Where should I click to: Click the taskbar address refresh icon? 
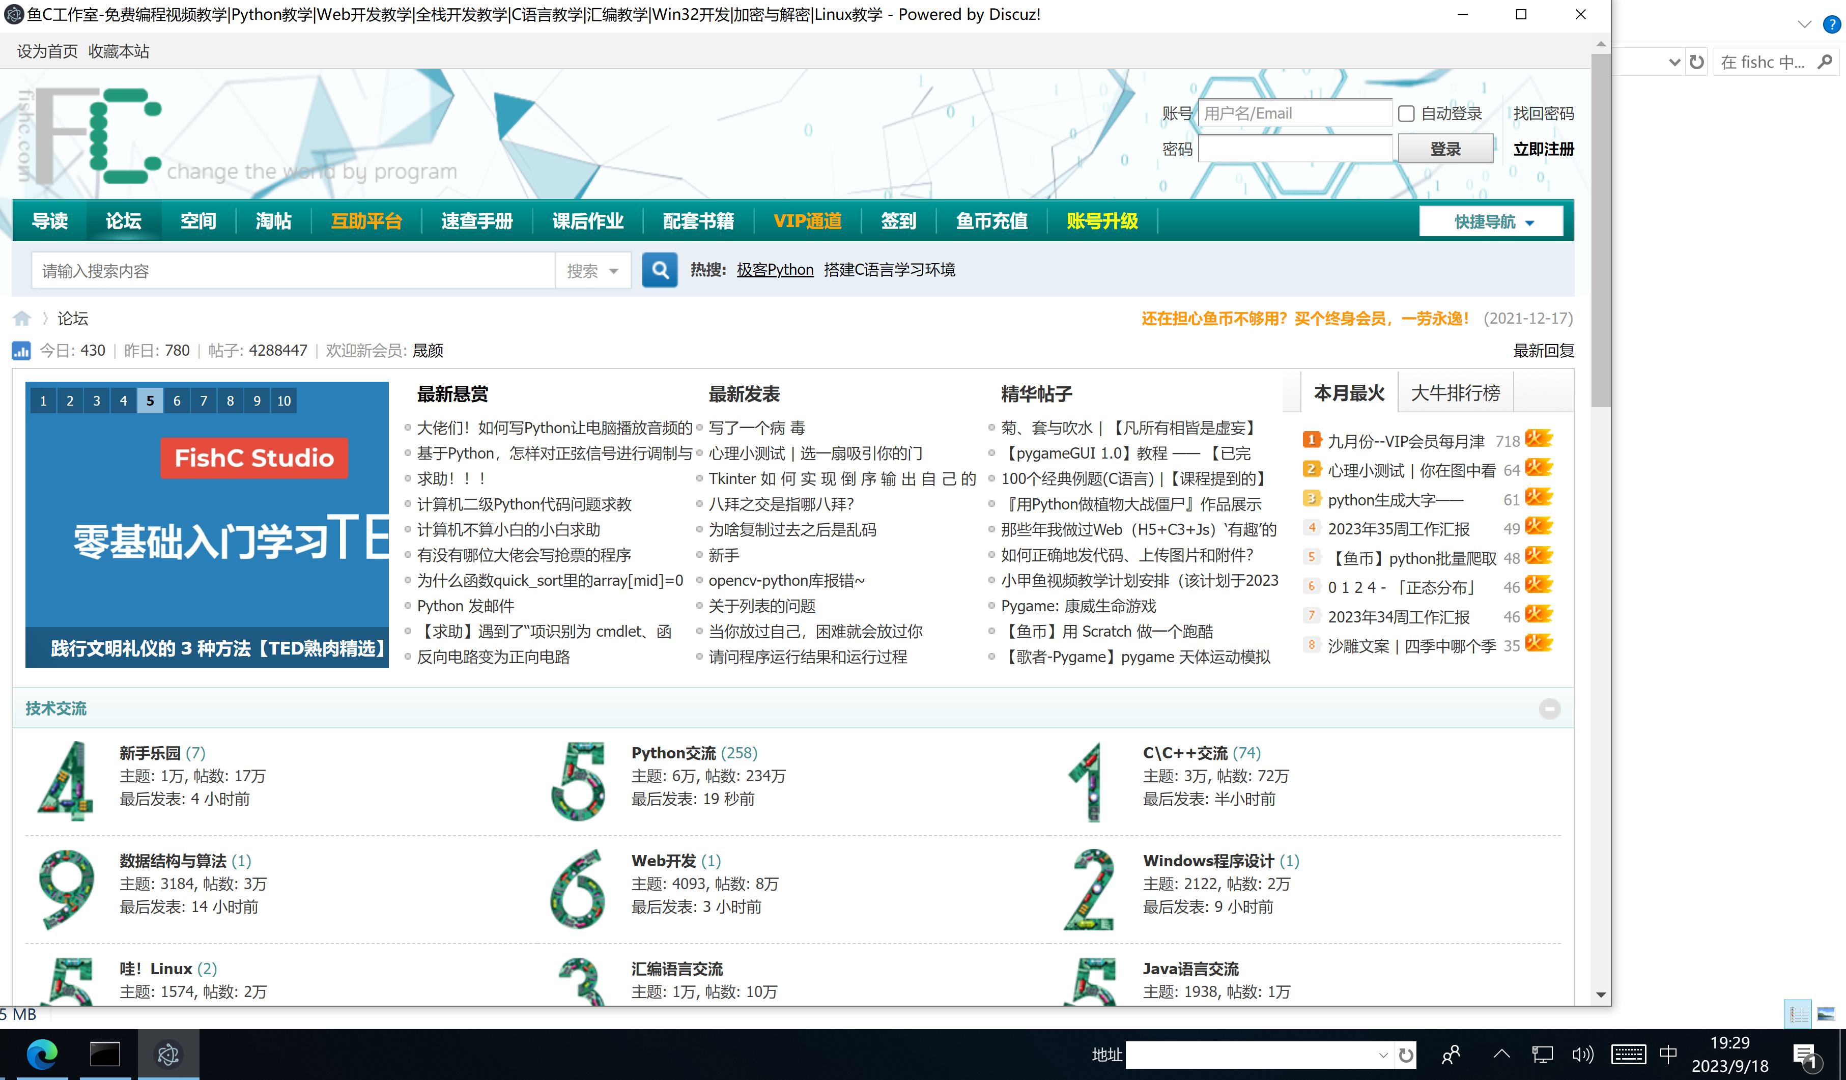point(1405,1055)
